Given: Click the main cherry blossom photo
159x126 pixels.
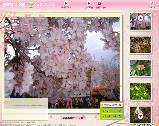Looking at the screenshot, I should pos(62,63).
